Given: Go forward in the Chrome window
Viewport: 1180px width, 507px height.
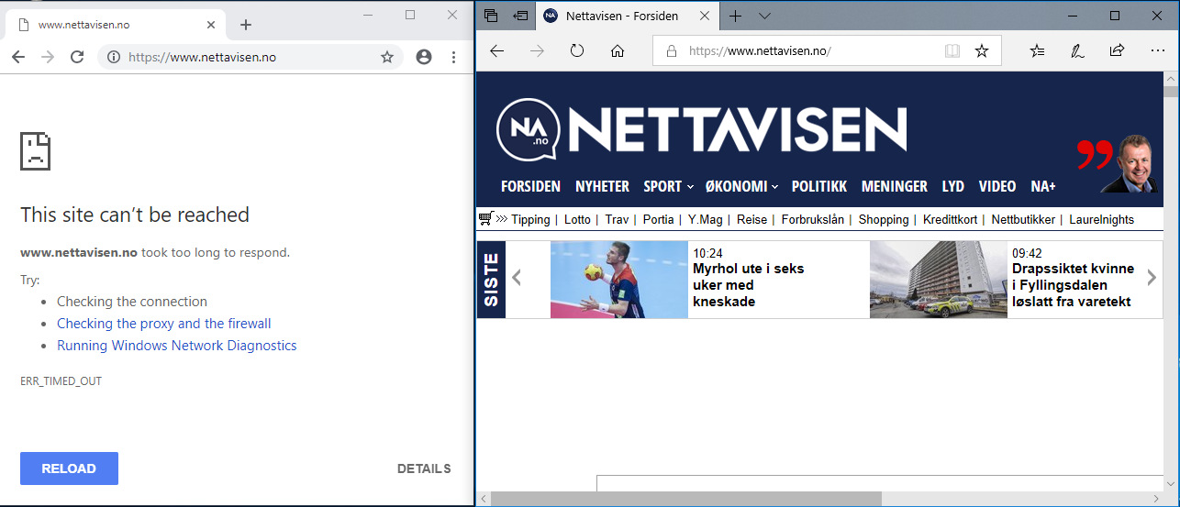Looking at the screenshot, I should 48,57.
